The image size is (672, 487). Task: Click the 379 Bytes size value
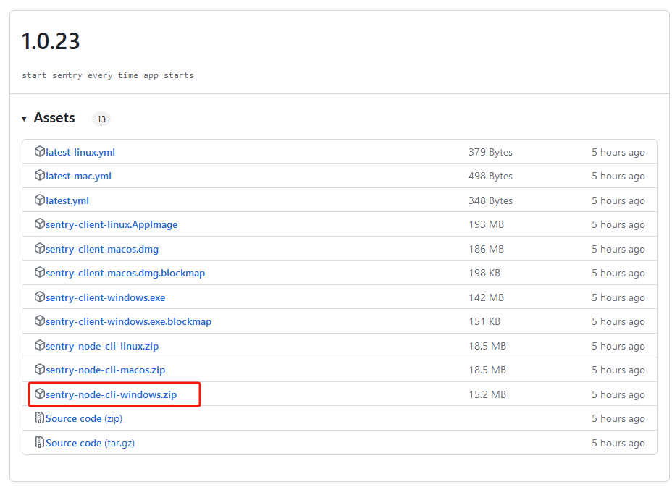[490, 152]
